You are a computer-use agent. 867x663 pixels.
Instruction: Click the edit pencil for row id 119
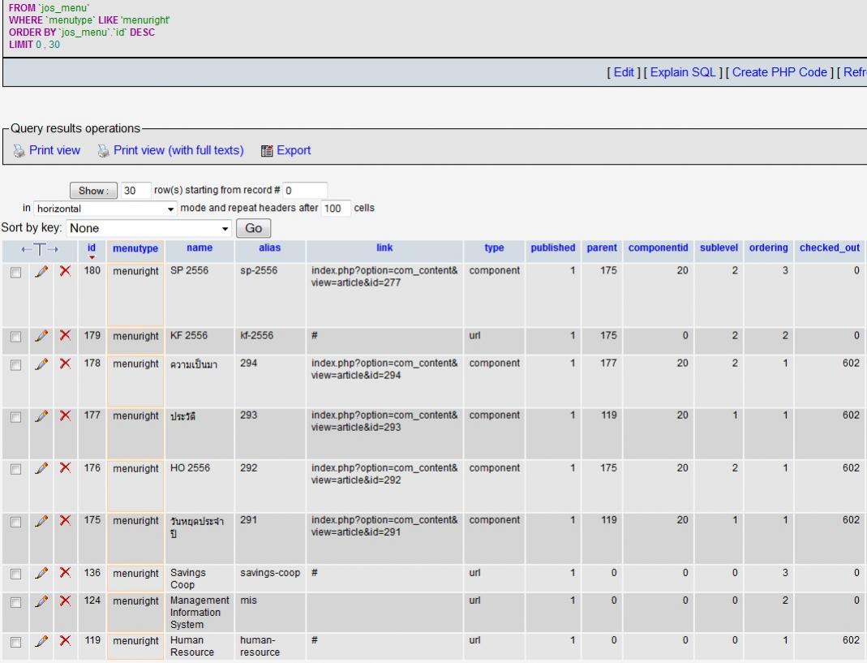(41, 641)
